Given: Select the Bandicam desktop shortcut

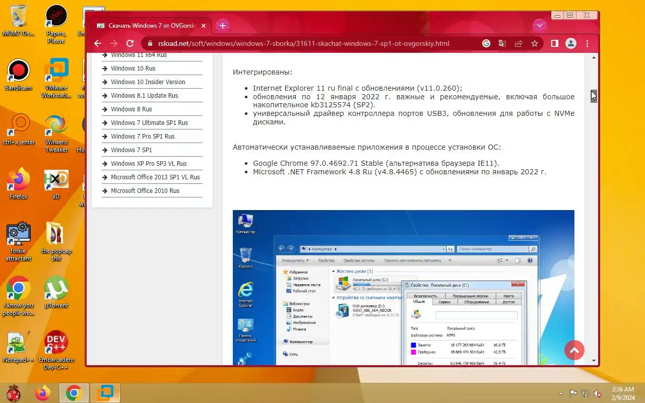Looking at the screenshot, I should pos(19,76).
